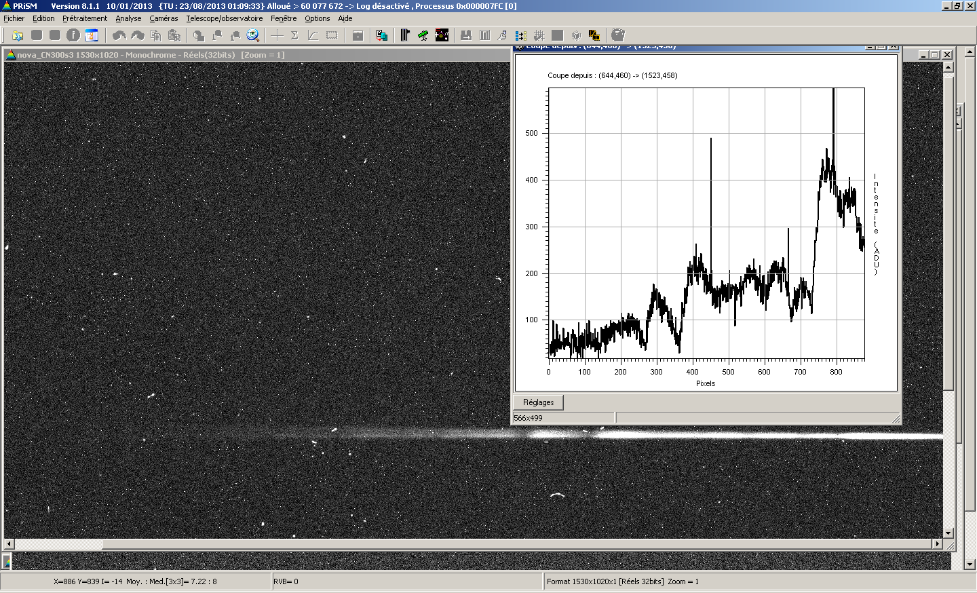The width and height of the screenshot is (977, 593).
Task: Open the Caméras menu
Action: tap(164, 18)
